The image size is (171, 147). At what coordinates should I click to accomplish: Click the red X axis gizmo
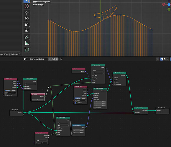[x=164, y=4]
